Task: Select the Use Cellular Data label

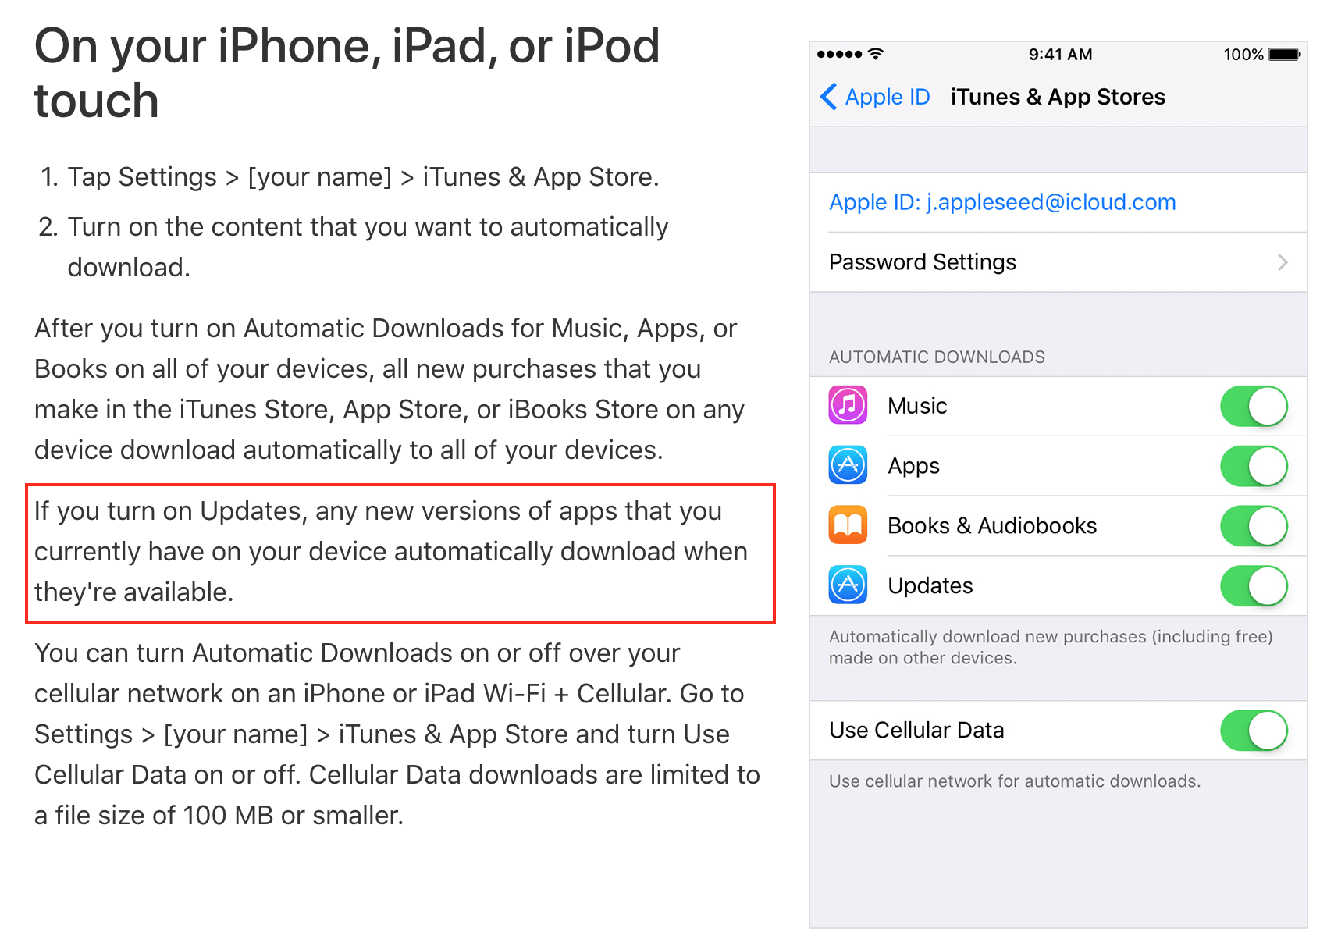Action: click(x=916, y=731)
